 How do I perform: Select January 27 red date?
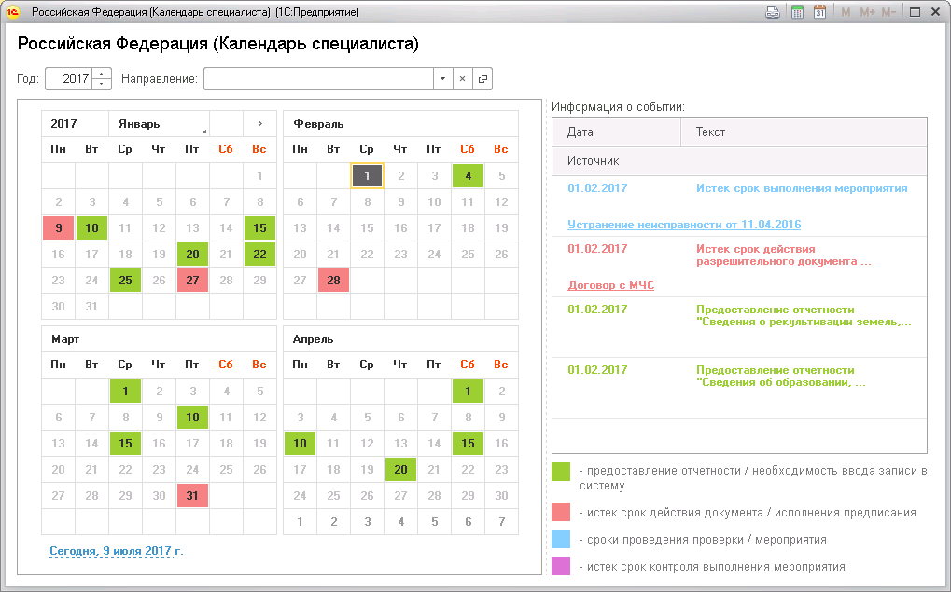(192, 280)
